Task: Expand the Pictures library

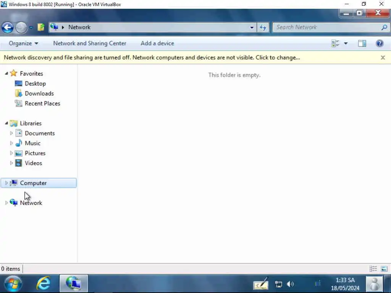Action: [x=11, y=153]
